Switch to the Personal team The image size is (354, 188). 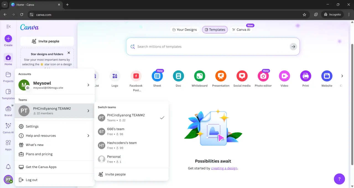tap(131, 159)
